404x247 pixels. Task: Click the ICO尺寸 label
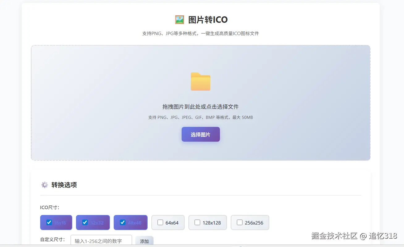point(50,207)
